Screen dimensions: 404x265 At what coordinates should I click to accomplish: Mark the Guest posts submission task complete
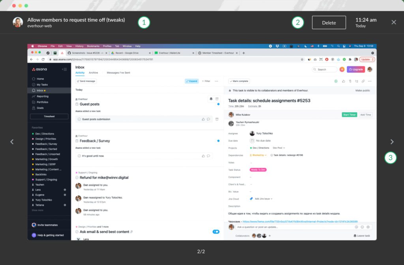pyautogui.click(x=79, y=119)
